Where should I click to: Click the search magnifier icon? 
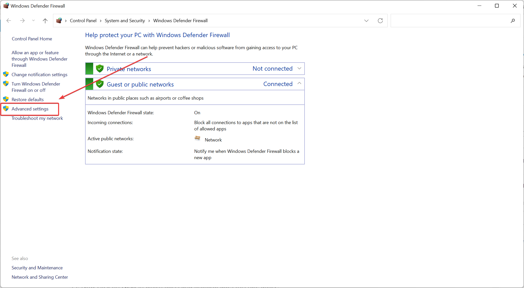click(x=513, y=21)
